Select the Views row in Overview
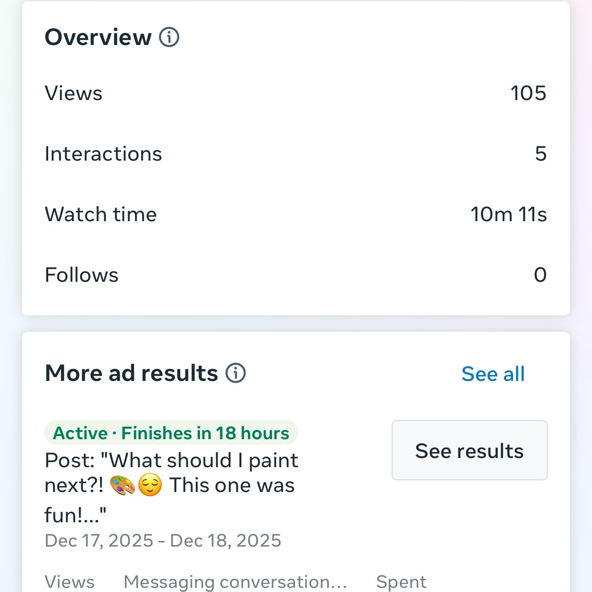This screenshot has width=592, height=592. tap(296, 93)
